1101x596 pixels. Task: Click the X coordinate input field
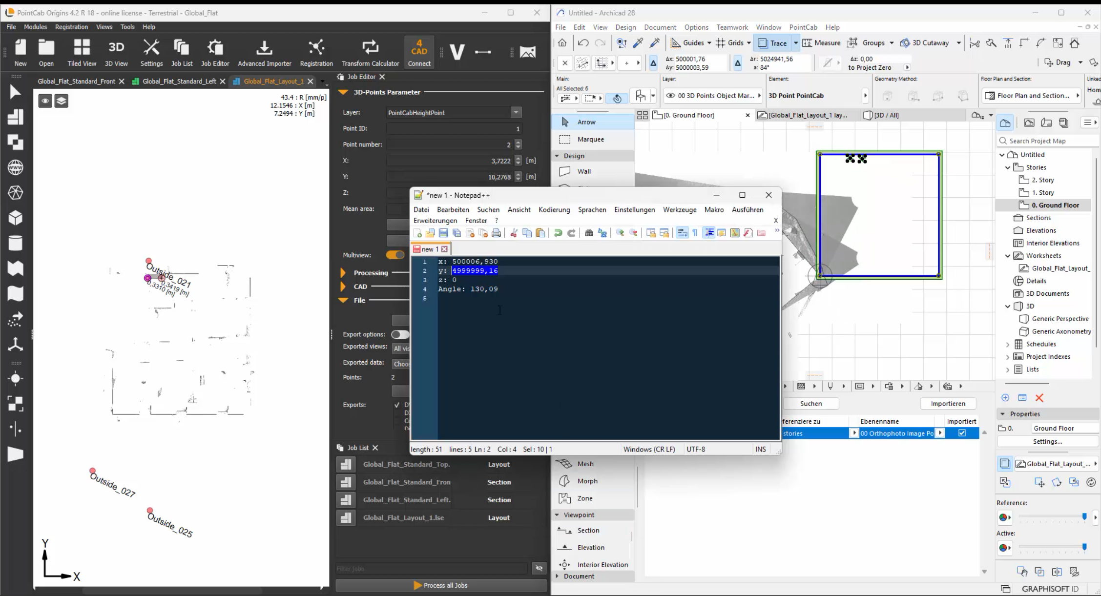[449, 161]
